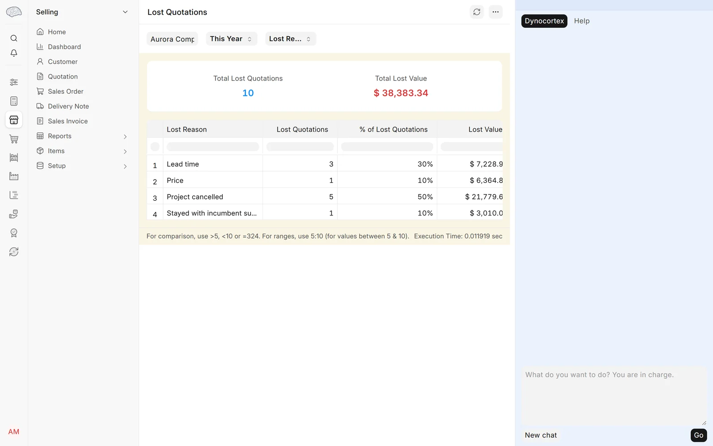Open the award ribbon quality module icon

click(14, 233)
